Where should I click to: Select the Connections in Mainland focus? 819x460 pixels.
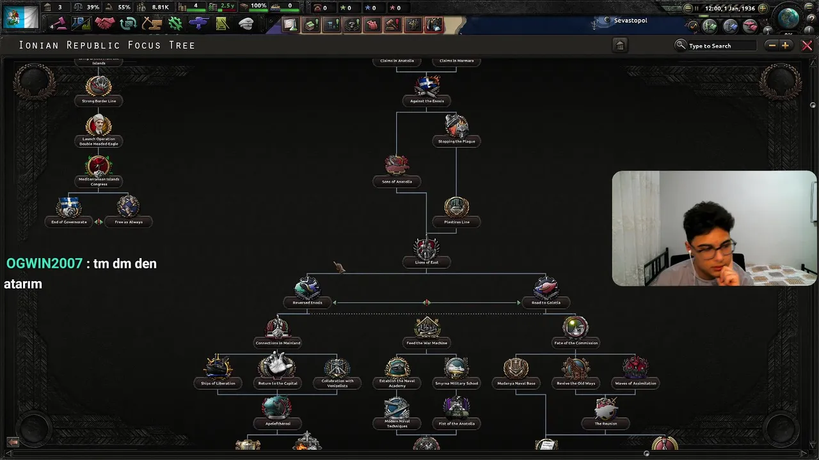[x=278, y=332]
